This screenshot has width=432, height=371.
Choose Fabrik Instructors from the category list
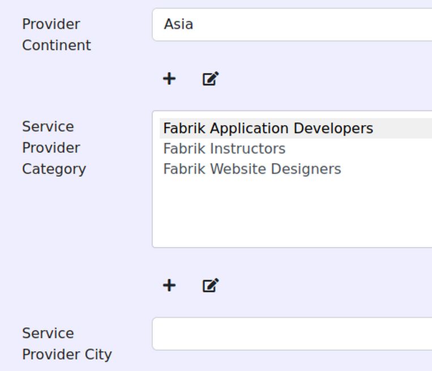224,149
